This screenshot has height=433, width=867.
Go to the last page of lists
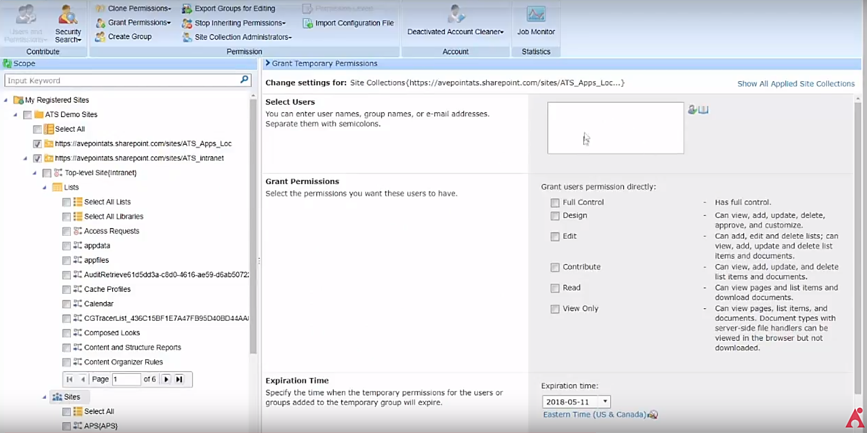pos(179,379)
